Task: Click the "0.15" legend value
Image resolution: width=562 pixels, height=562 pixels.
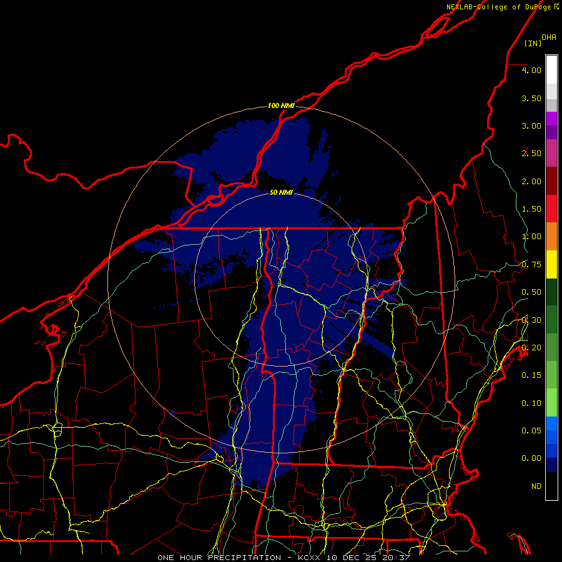Action: (x=531, y=375)
